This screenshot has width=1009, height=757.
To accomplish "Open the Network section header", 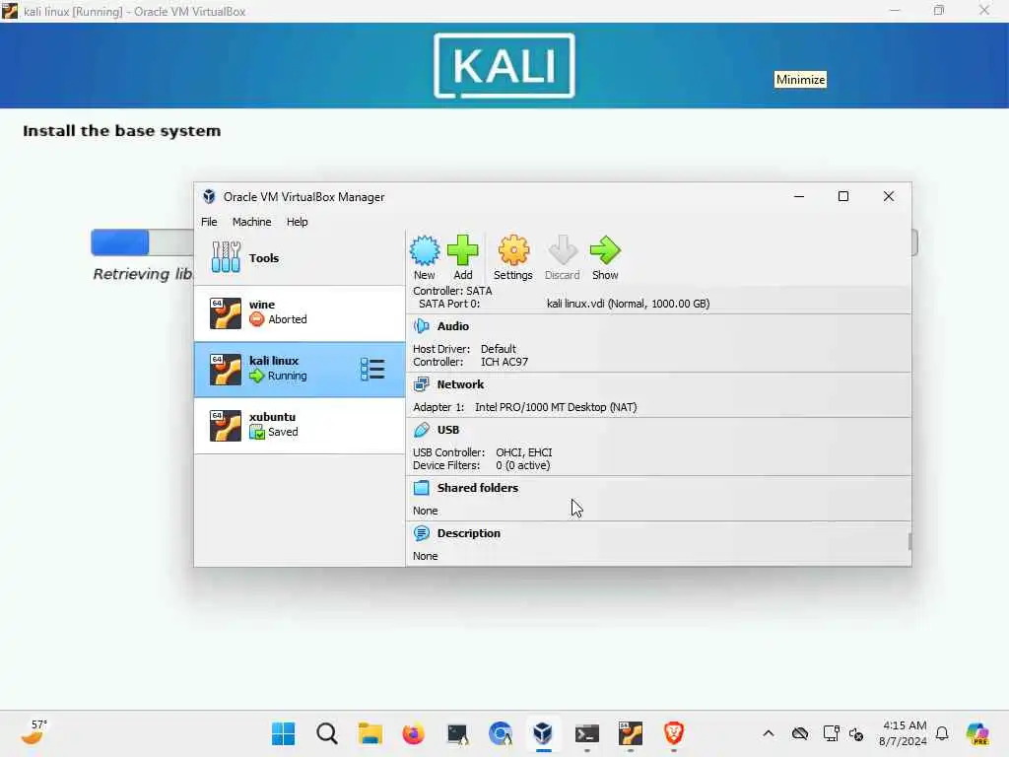I will (x=460, y=384).
